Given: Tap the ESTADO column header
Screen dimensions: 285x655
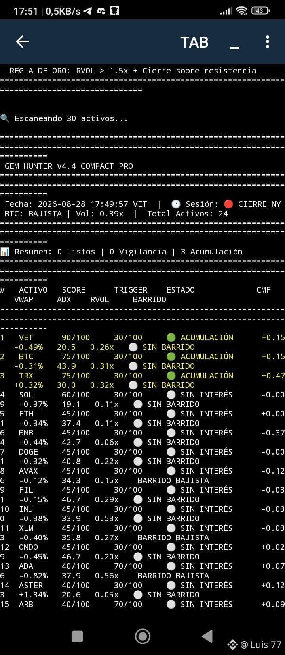Looking at the screenshot, I should (180, 290).
